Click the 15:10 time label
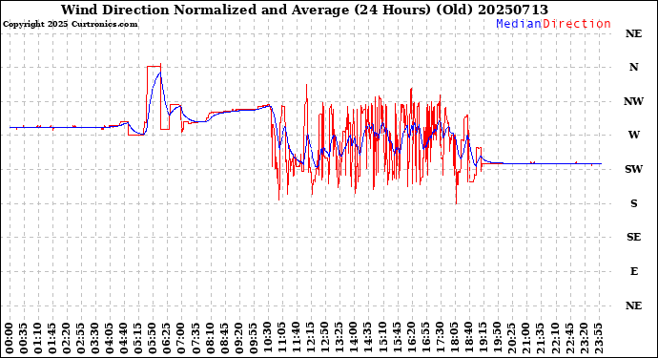This screenshot has width=658, height=358. click(382, 338)
